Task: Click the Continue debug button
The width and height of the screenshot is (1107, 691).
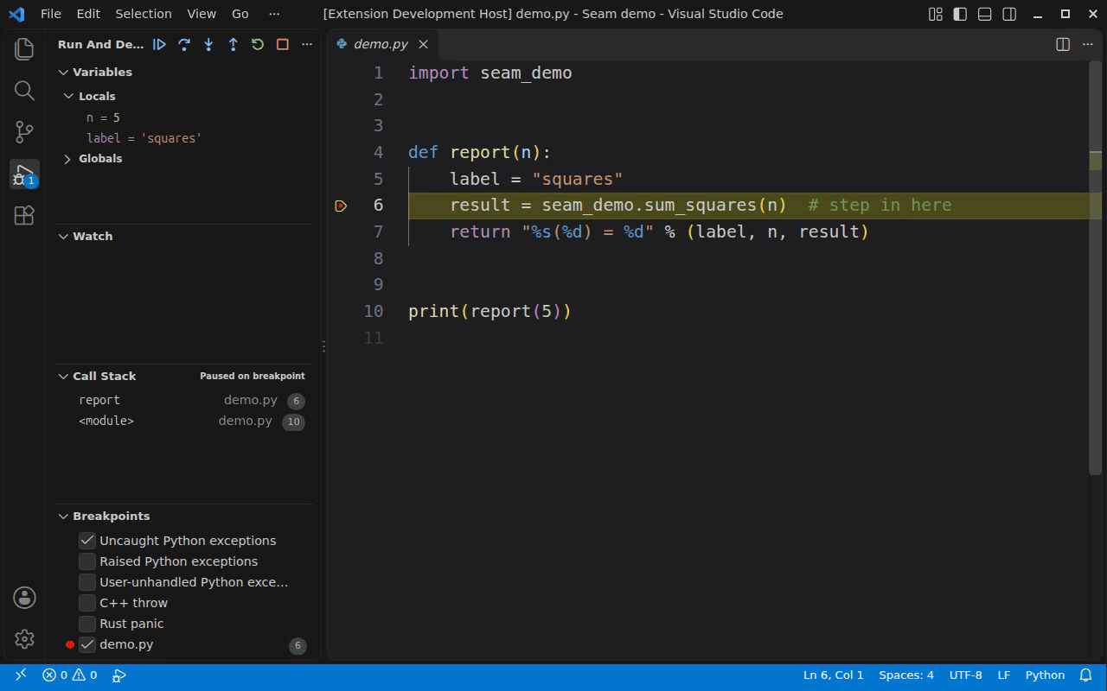Action: click(x=159, y=44)
